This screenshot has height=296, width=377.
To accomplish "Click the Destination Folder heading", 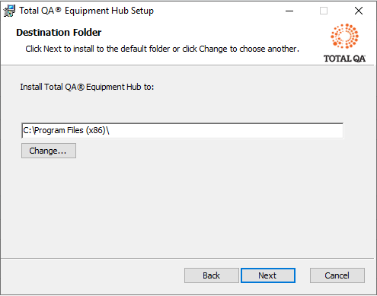I will click(59, 33).
